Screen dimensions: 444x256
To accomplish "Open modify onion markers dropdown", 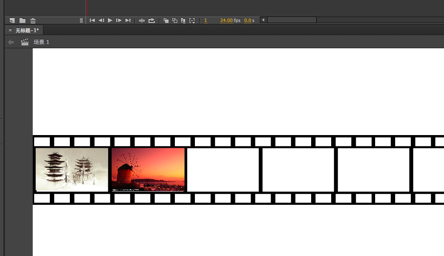I will pos(192,20).
